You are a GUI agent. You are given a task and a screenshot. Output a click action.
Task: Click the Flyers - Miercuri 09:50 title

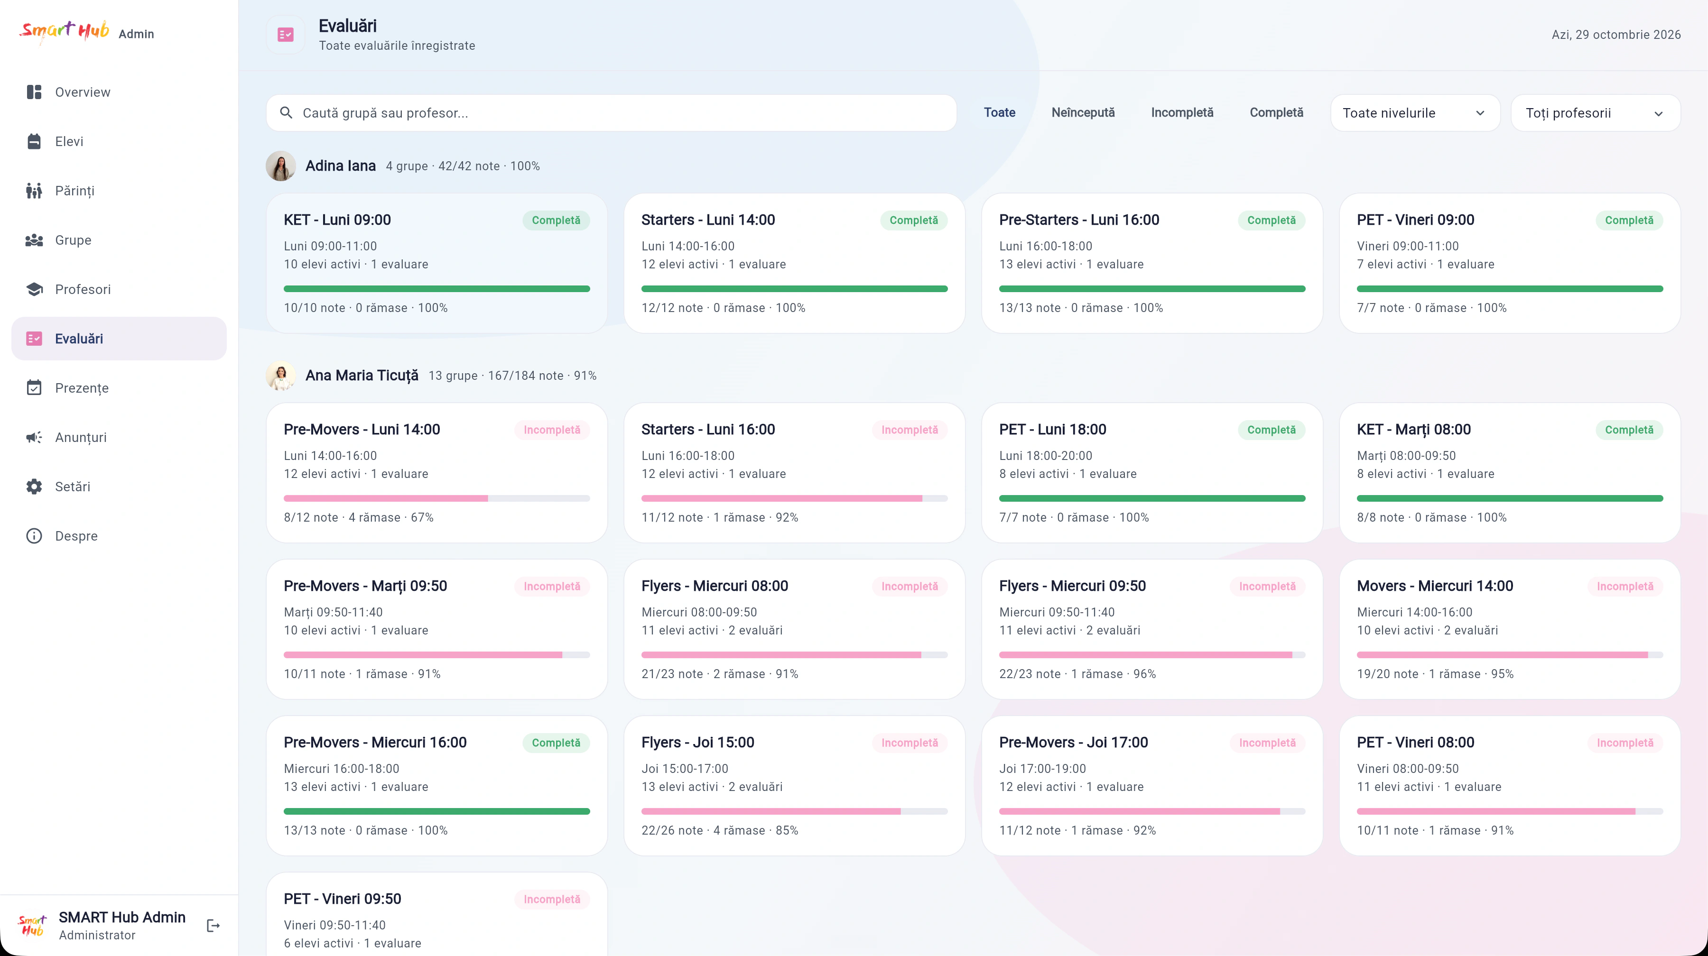1072,586
